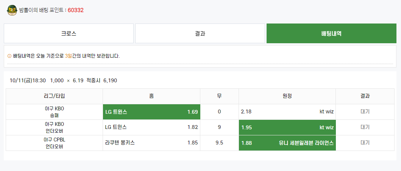Select 유니 세븐일레븐 라이언스 1.88 cell
The image size is (401, 171).
coord(287,143)
